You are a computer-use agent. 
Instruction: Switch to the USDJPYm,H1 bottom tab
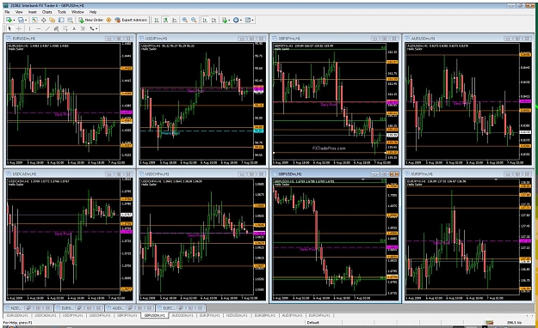coord(72,315)
